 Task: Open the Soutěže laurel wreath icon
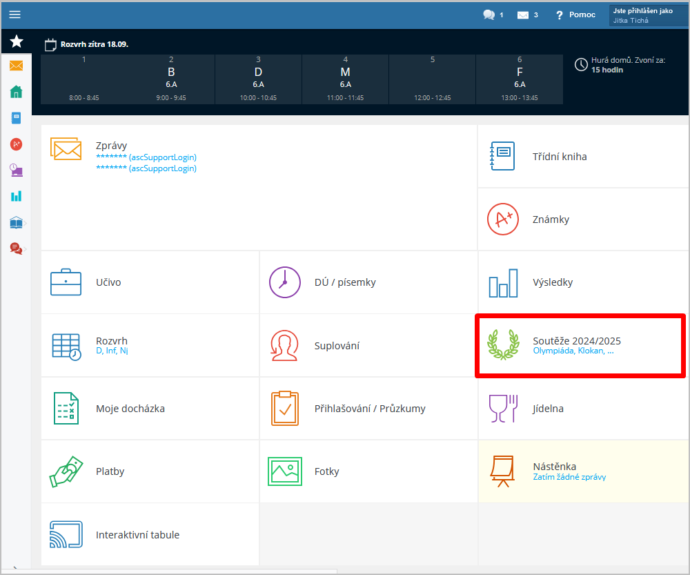tap(503, 344)
